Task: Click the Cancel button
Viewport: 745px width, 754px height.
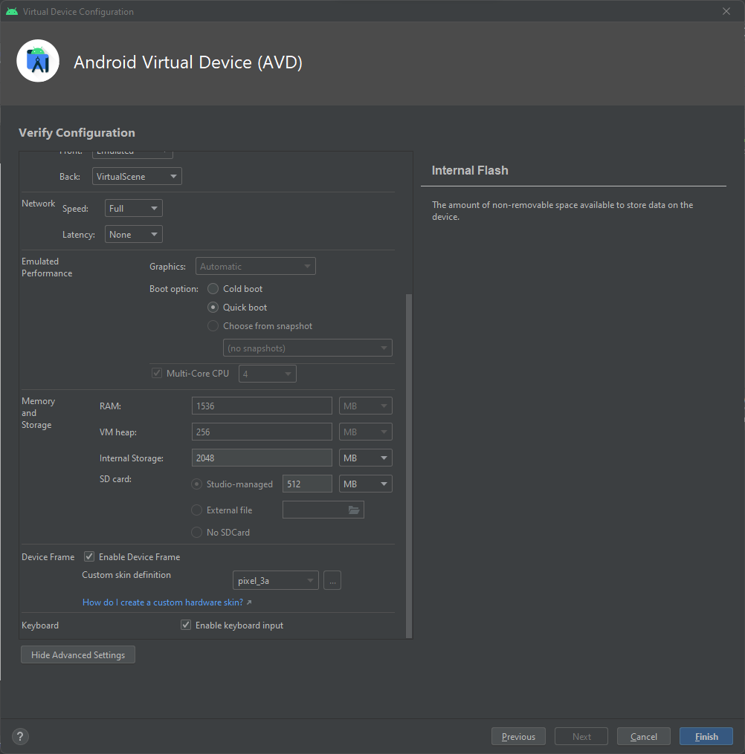Action: (643, 736)
